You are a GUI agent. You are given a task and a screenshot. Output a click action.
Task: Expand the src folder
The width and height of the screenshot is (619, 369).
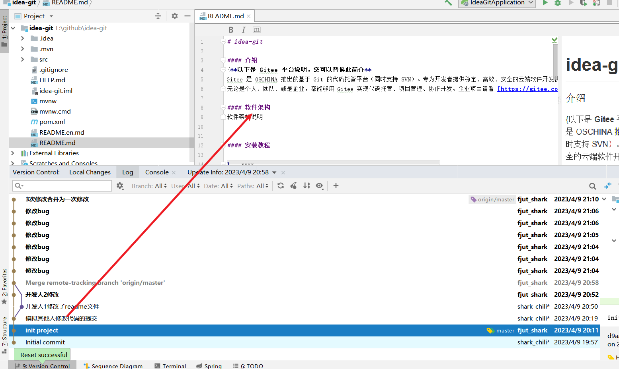click(23, 59)
